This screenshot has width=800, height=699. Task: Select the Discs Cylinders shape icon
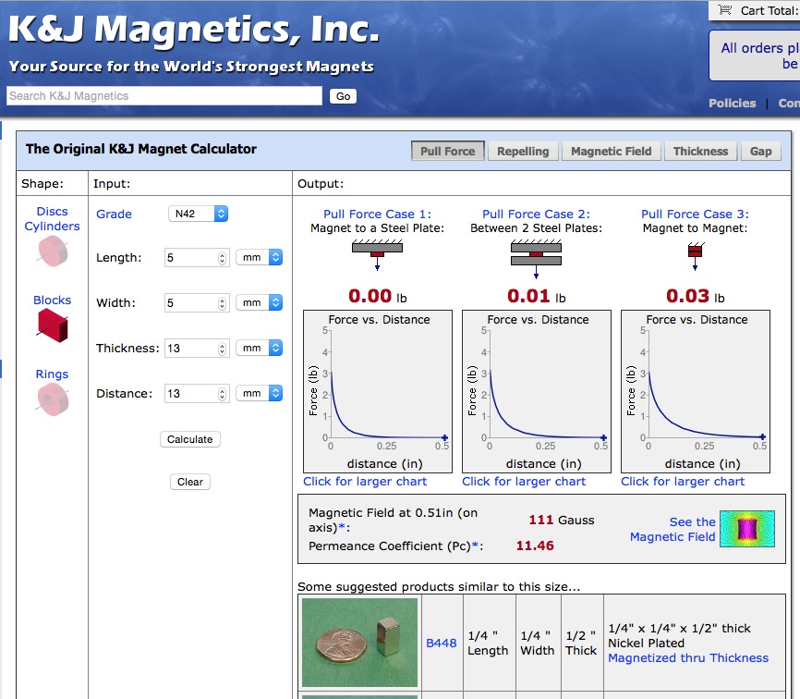coord(53,251)
